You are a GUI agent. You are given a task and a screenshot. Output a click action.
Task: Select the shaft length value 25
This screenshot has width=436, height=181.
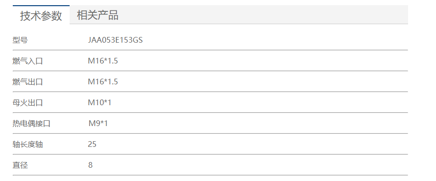pos(92,144)
